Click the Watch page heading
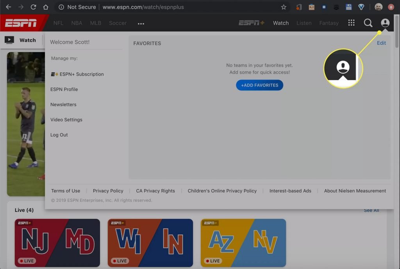The width and height of the screenshot is (400, 269). [x=28, y=40]
